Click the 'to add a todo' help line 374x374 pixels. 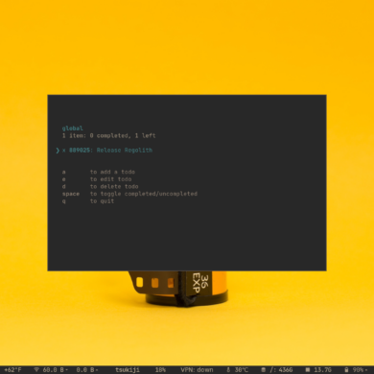coord(112,172)
